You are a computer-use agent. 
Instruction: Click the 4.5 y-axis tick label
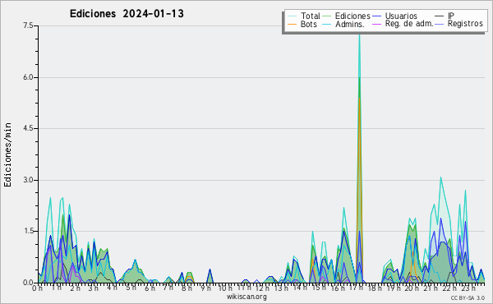pos(28,128)
